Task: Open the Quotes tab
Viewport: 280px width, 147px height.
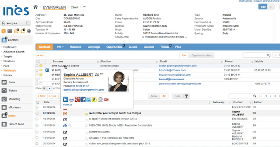Action: (x=133, y=47)
